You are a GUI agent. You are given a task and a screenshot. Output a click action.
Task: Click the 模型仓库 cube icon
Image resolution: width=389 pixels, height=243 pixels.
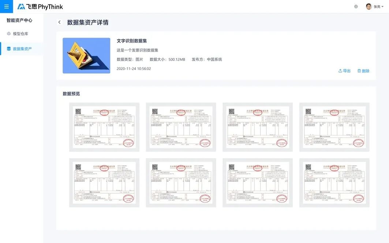[x=9, y=34]
